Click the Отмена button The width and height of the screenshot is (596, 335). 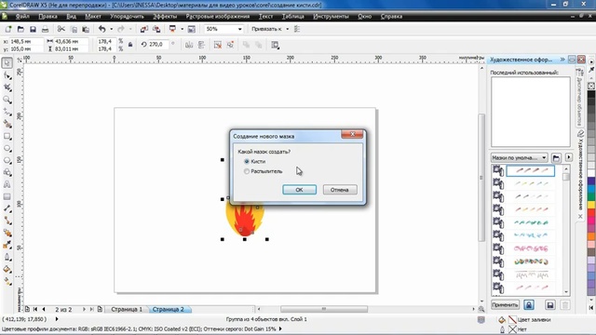pyautogui.click(x=340, y=190)
